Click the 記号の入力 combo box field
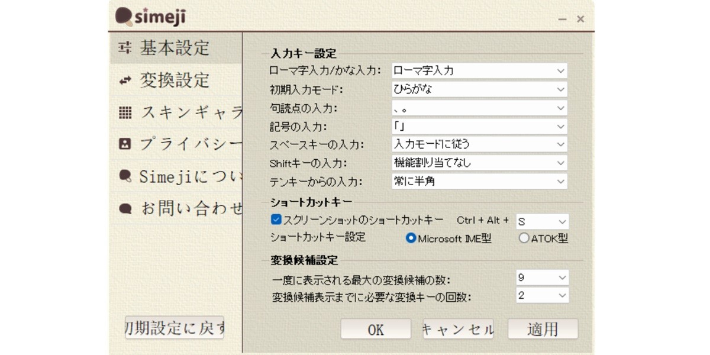 (479, 125)
